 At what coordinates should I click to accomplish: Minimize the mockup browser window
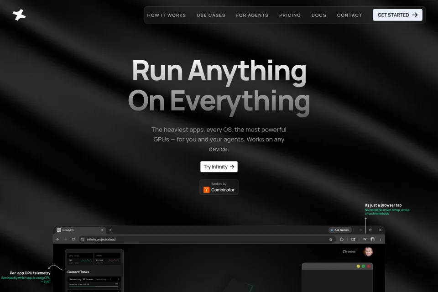click(x=360, y=230)
